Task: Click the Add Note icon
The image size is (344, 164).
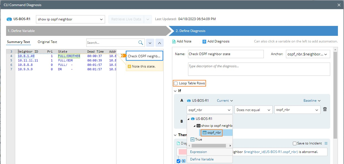Action: tap(174, 41)
